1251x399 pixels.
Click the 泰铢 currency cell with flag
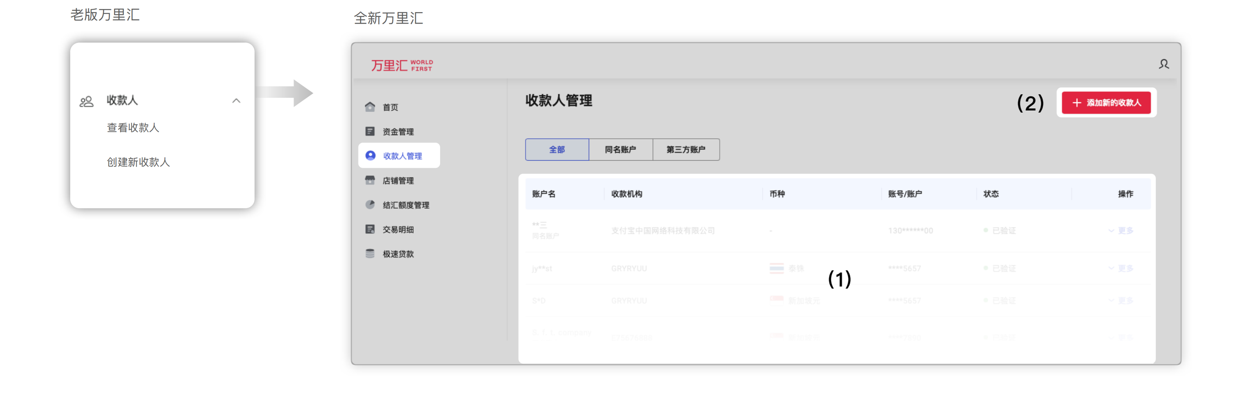coord(787,268)
